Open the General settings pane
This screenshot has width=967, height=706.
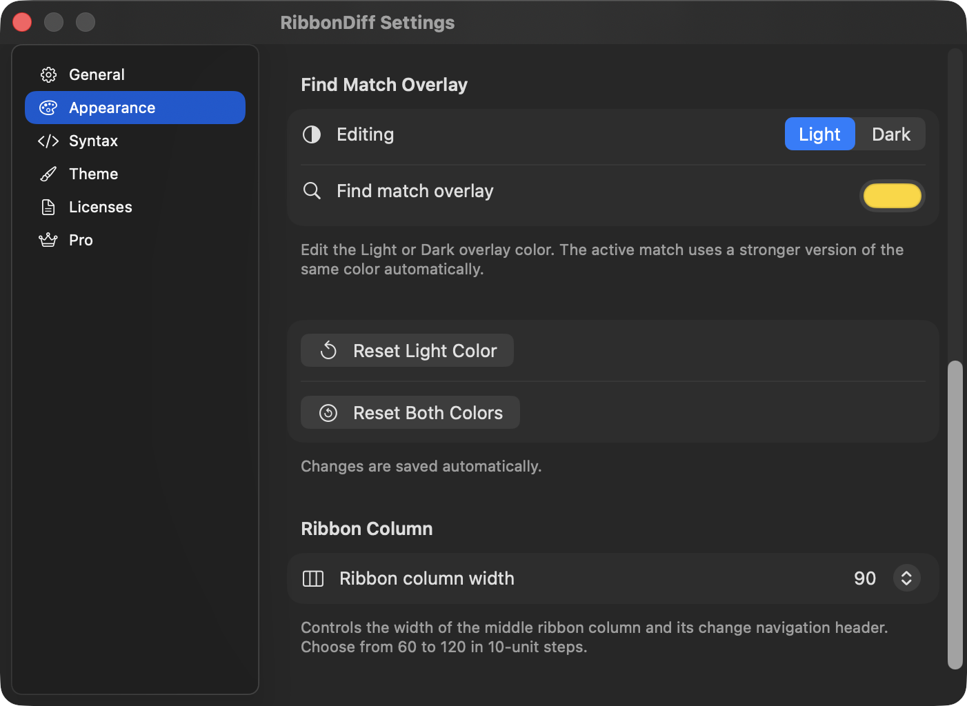(x=135, y=74)
